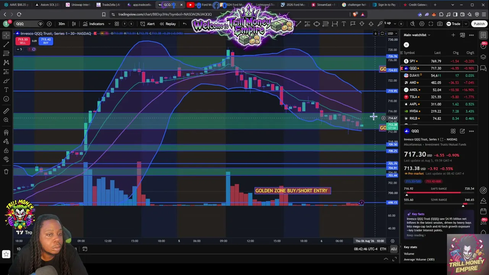Toggle lock all drawings
The image size is (489, 275).
point(6,150)
